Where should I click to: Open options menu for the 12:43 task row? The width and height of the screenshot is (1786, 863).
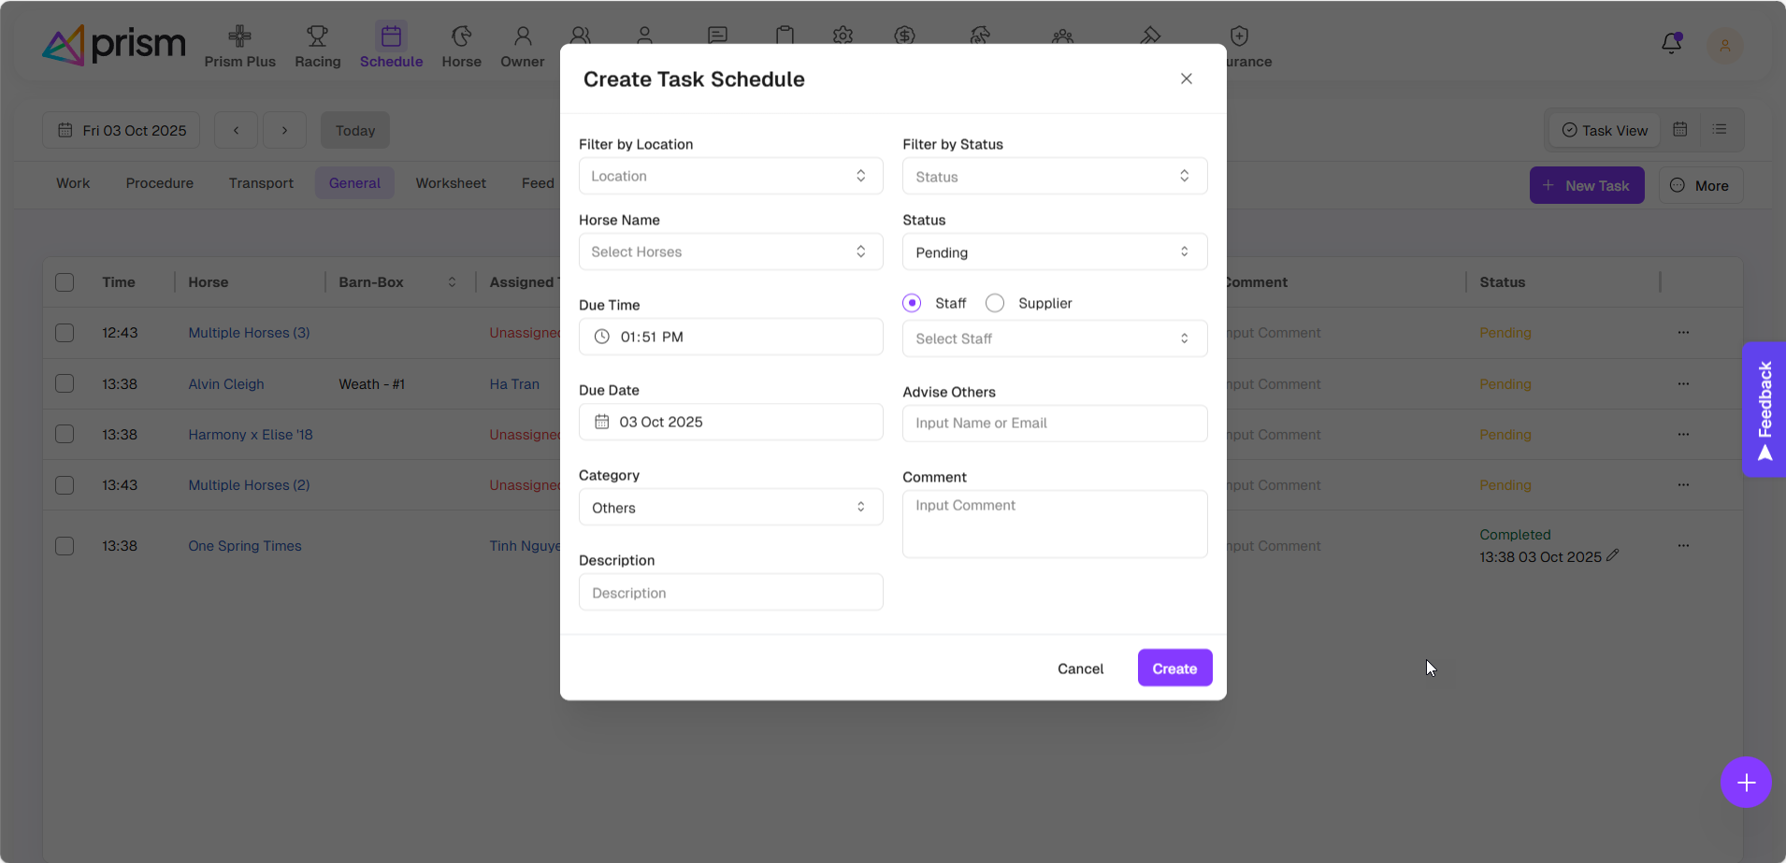click(1683, 333)
